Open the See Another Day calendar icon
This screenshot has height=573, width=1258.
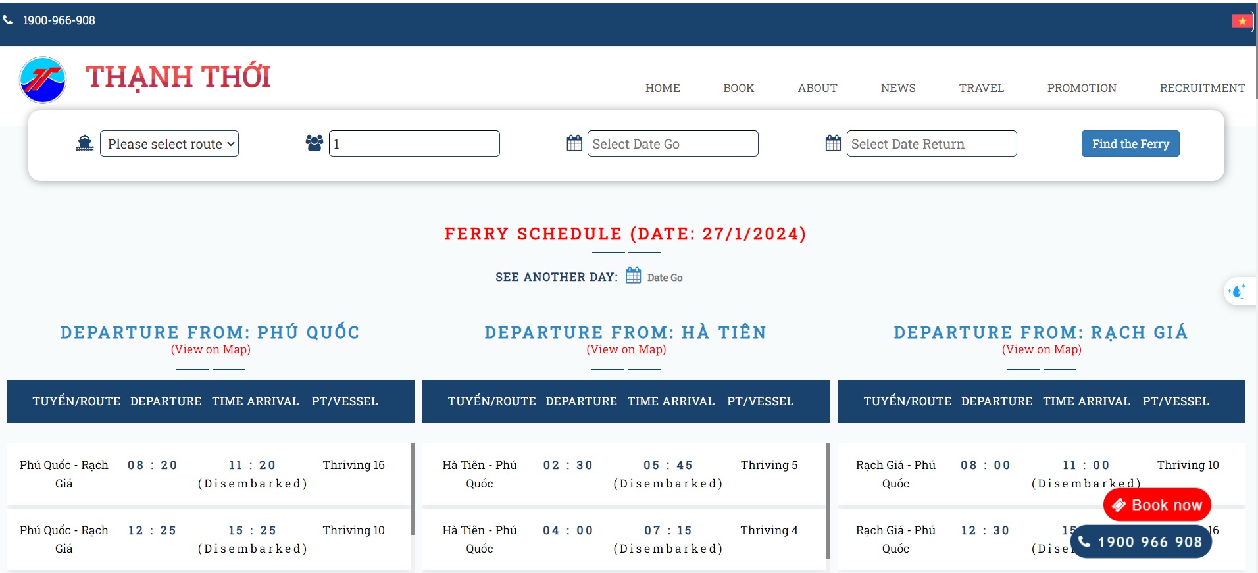pos(633,276)
